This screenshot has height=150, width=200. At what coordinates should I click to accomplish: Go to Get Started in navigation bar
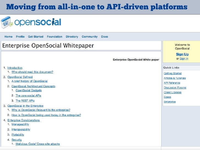(36, 37)
